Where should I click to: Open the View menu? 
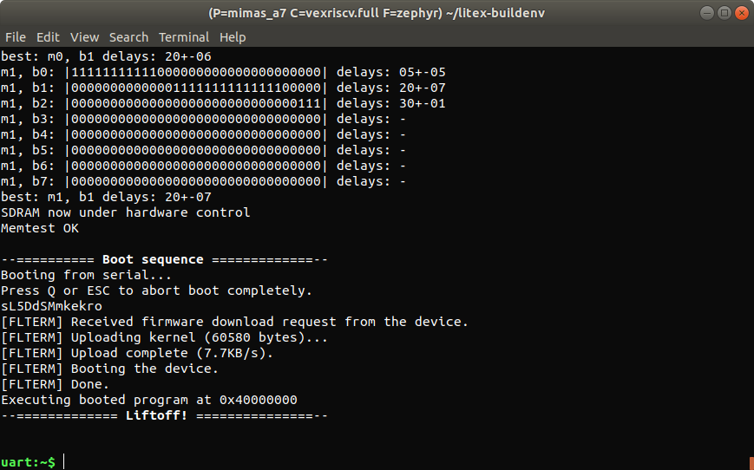(84, 37)
